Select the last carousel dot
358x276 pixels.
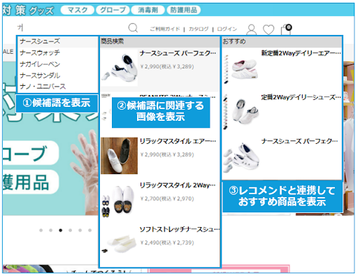click(x=89, y=231)
